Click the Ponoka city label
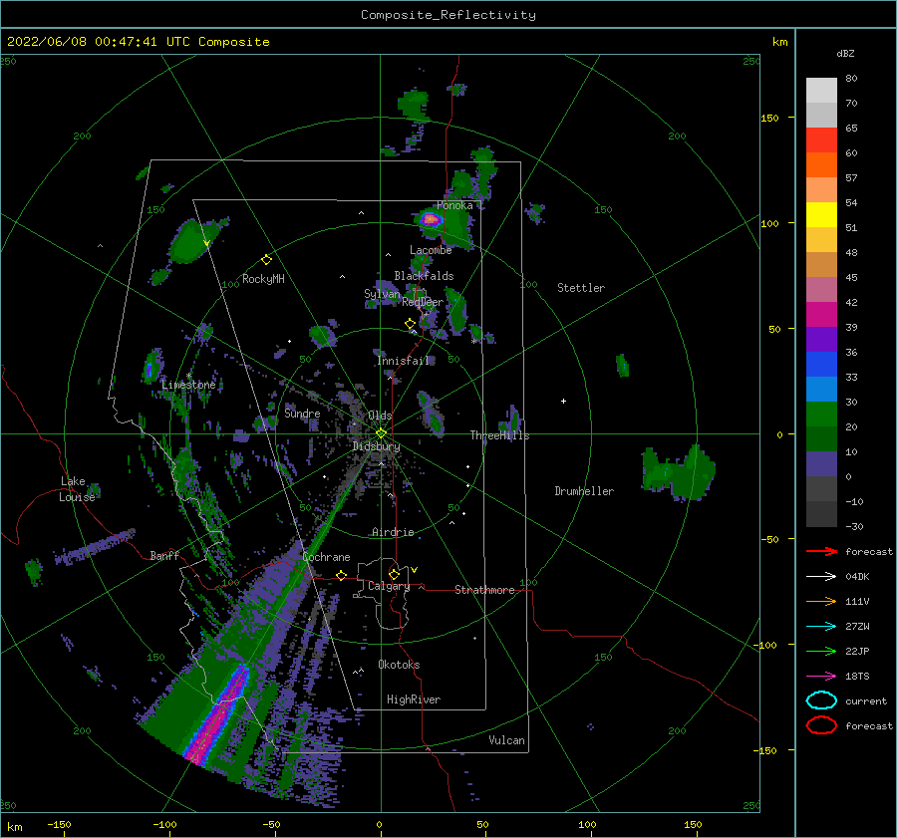 (454, 205)
